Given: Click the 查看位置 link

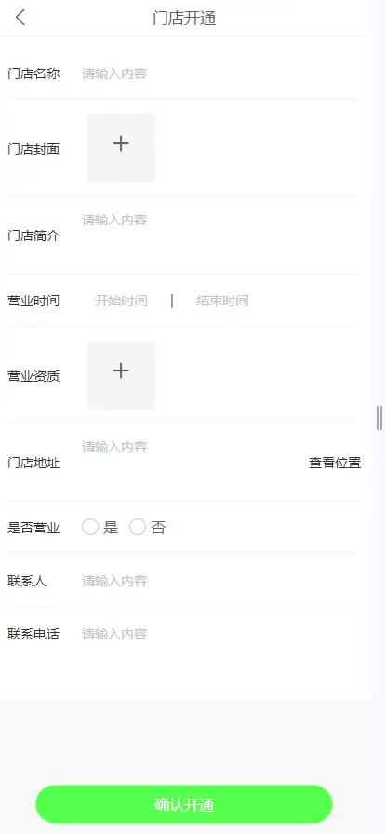Looking at the screenshot, I should pos(335,463).
